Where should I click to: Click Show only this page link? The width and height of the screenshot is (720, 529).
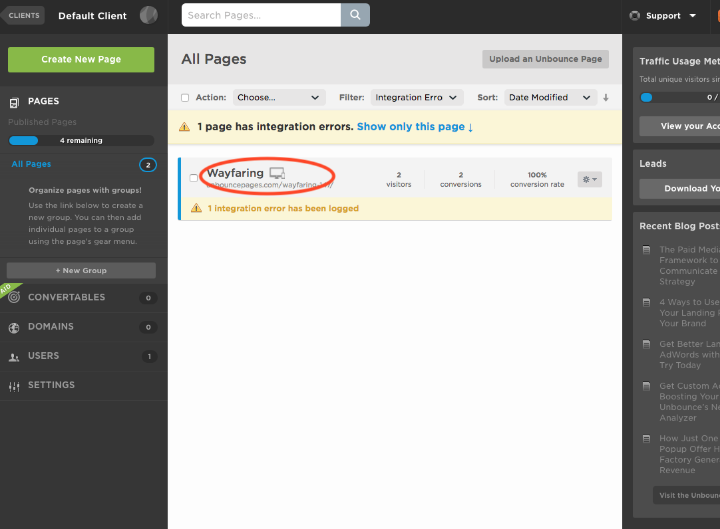(x=415, y=127)
